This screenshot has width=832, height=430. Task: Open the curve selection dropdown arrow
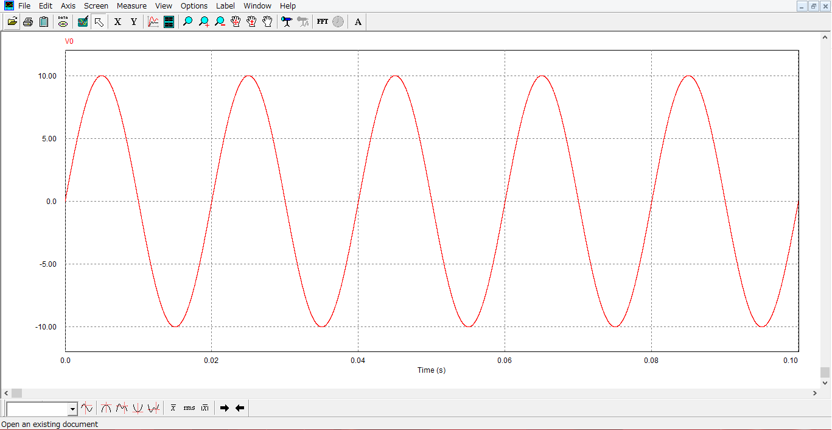(x=73, y=409)
